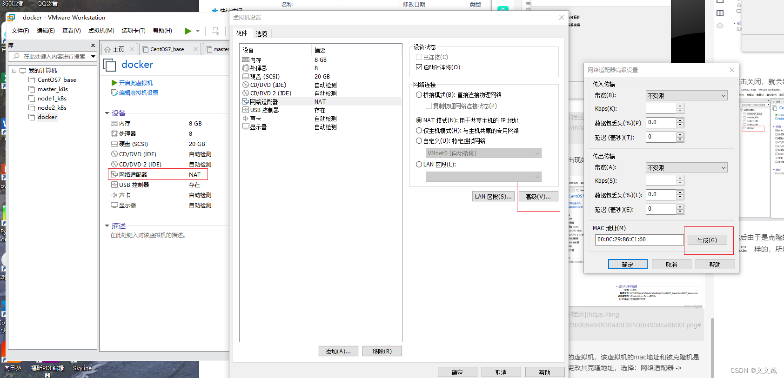Image resolution: width=784 pixels, height=378 pixels.
Task: Click the display monitor icon in settings list
Action: coord(246,127)
